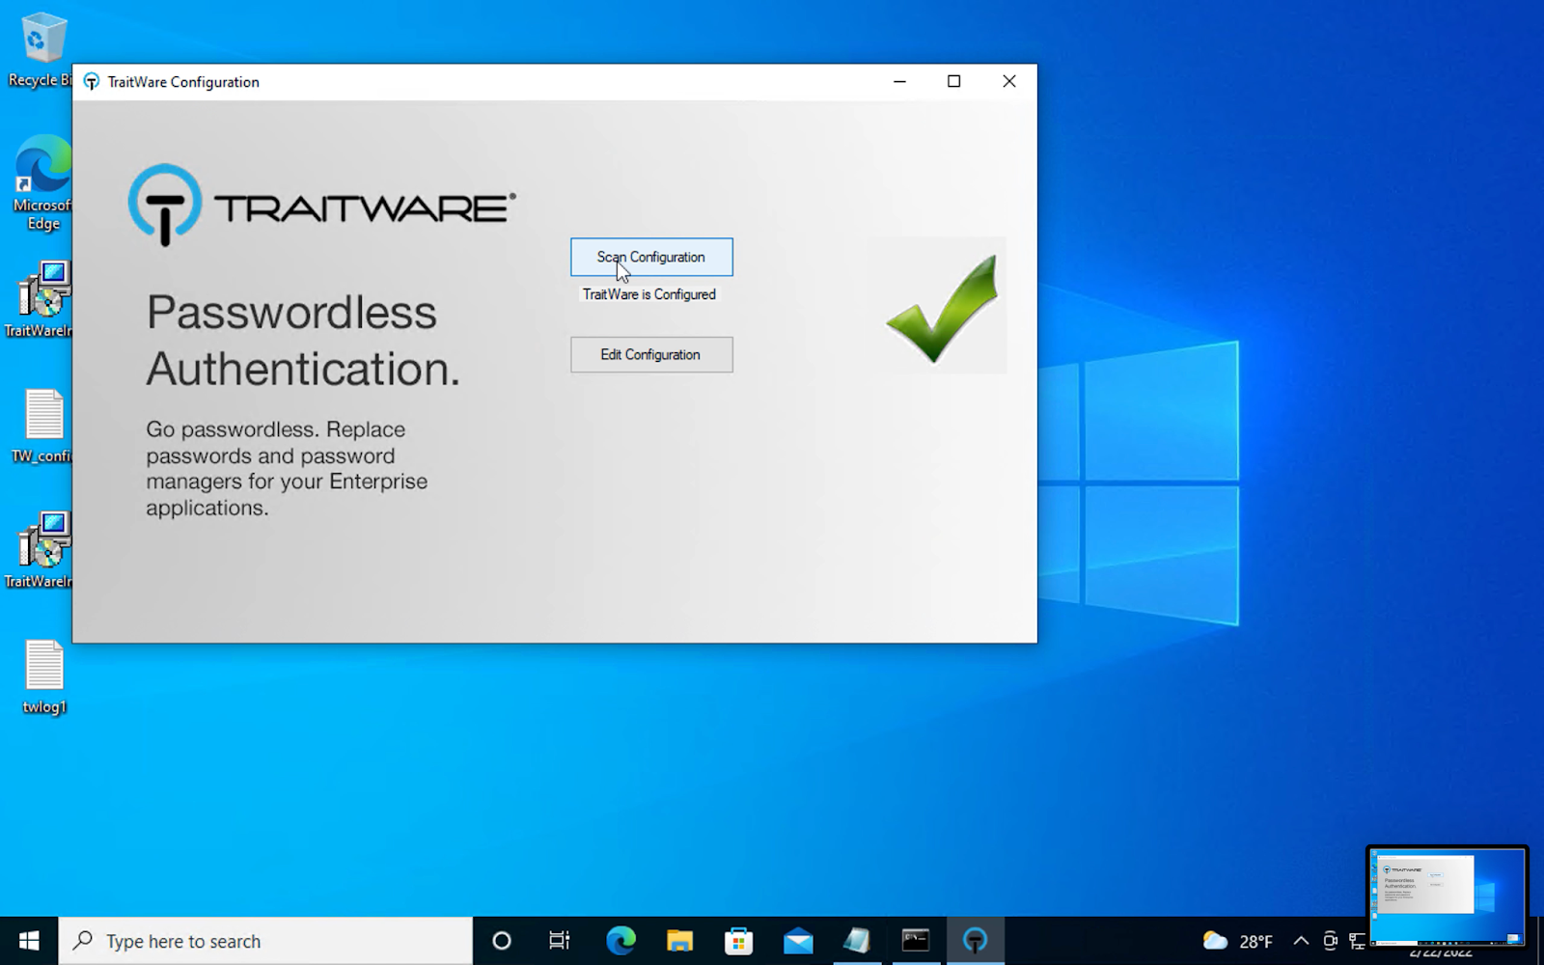Show hidden system tray icons
The height and width of the screenshot is (965, 1544).
click(x=1301, y=941)
